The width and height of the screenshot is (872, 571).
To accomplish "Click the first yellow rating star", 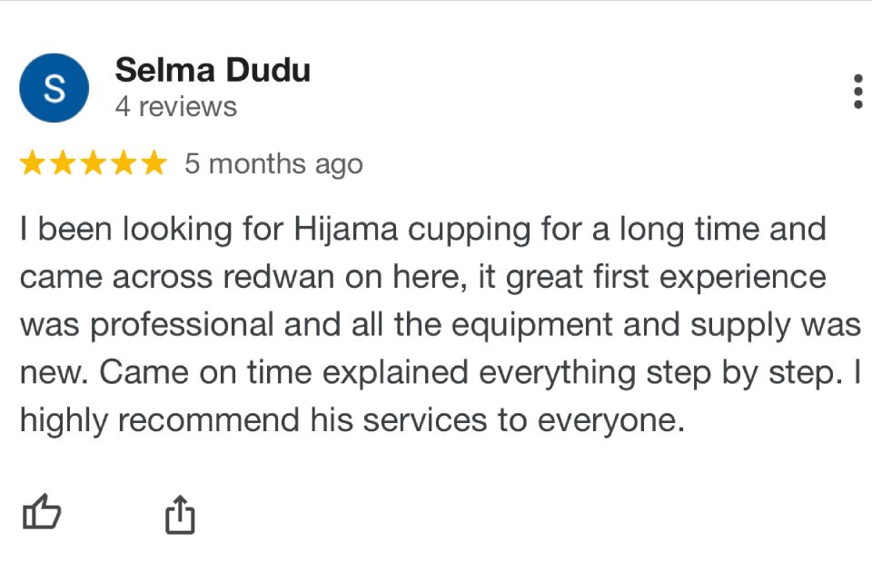I will click(33, 162).
